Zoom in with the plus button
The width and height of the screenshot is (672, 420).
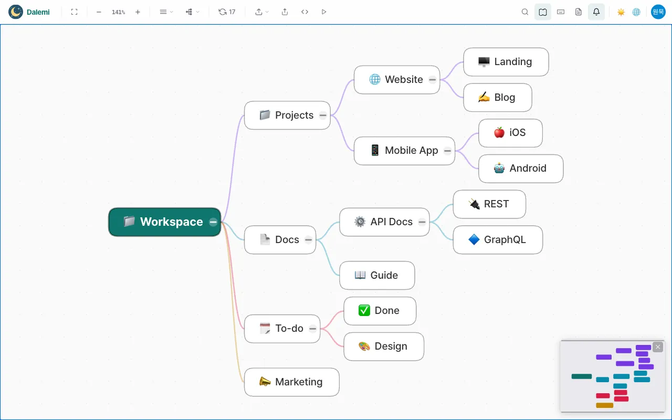coord(138,12)
